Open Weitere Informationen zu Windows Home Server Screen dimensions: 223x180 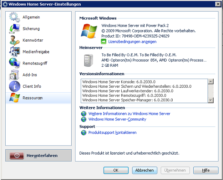[129, 114]
